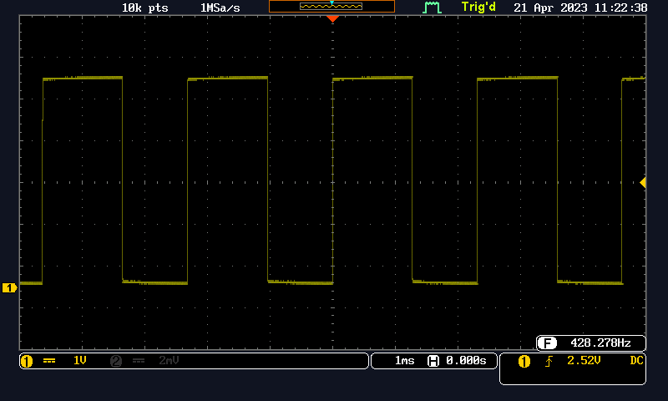This screenshot has height=401, width=668.
Task: Click the channel 1 ground level marker
Action: pos(9,288)
